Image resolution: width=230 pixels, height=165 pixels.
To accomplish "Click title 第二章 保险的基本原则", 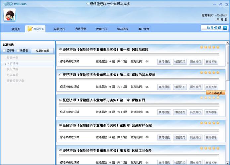I will (107, 75).
